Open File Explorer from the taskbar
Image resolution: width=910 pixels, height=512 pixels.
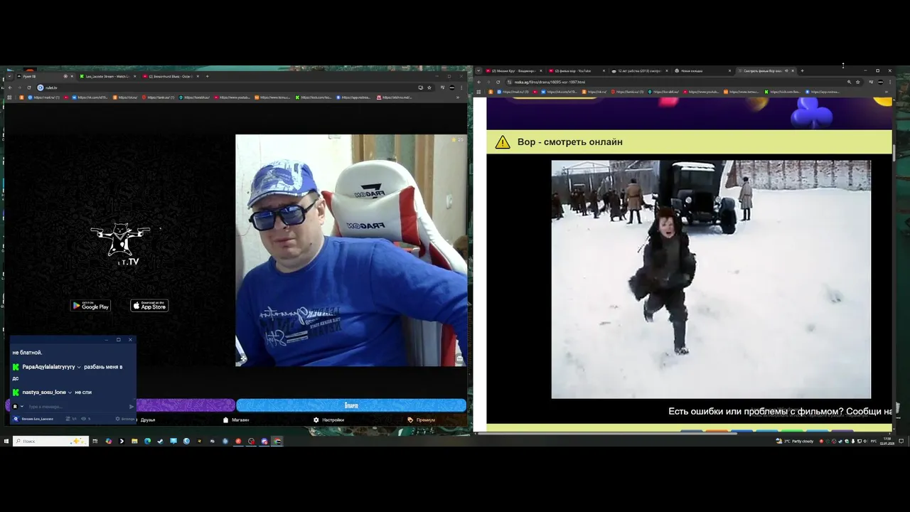[x=134, y=441]
